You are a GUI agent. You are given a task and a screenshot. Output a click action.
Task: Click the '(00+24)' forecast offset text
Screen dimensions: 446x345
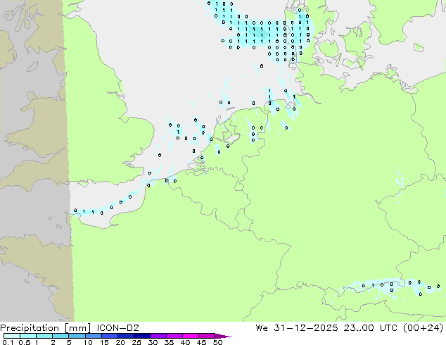tap(423, 328)
